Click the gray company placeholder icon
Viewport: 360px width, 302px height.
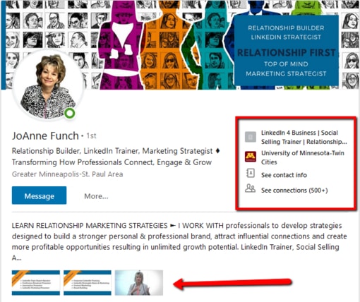click(251, 137)
